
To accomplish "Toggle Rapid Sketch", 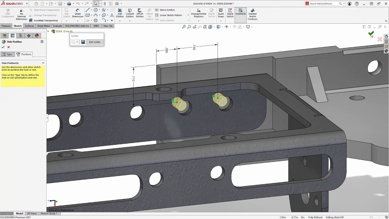I will pos(230,13).
